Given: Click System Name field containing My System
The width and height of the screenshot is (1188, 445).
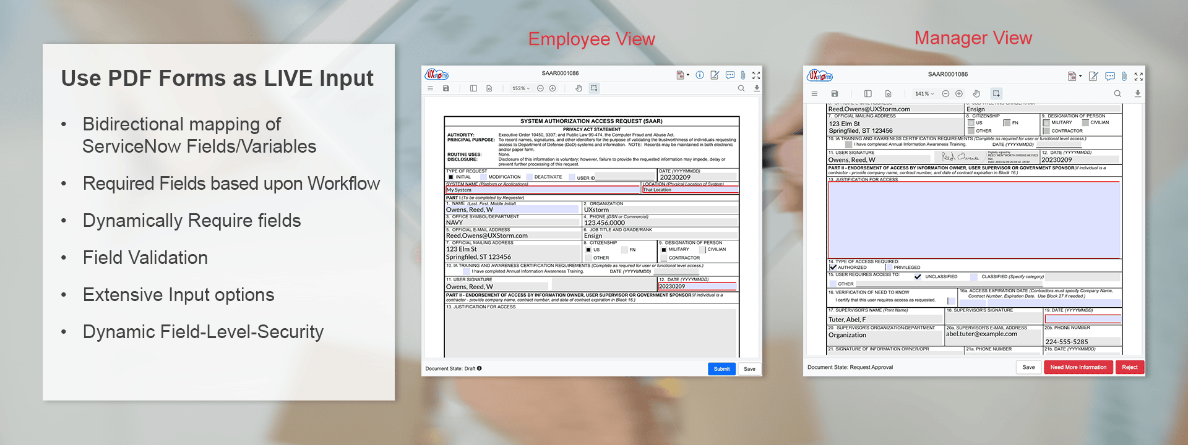Looking at the screenshot, I should [x=543, y=190].
